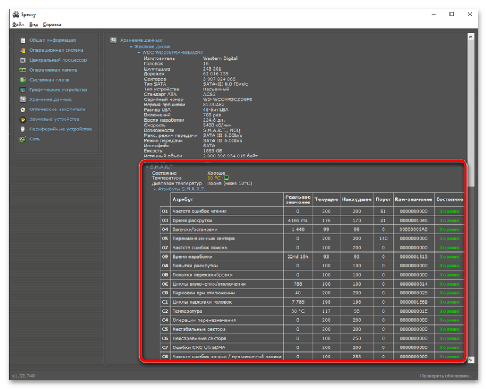Viewport: 487px width, 389px height.
Task: Click the scrollbar up arrow
Action: 471,37
